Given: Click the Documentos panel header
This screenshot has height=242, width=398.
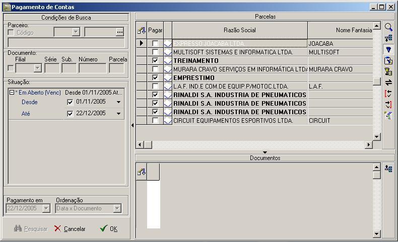Looking at the screenshot, I should pyautogui.click(x=265, y=158).
